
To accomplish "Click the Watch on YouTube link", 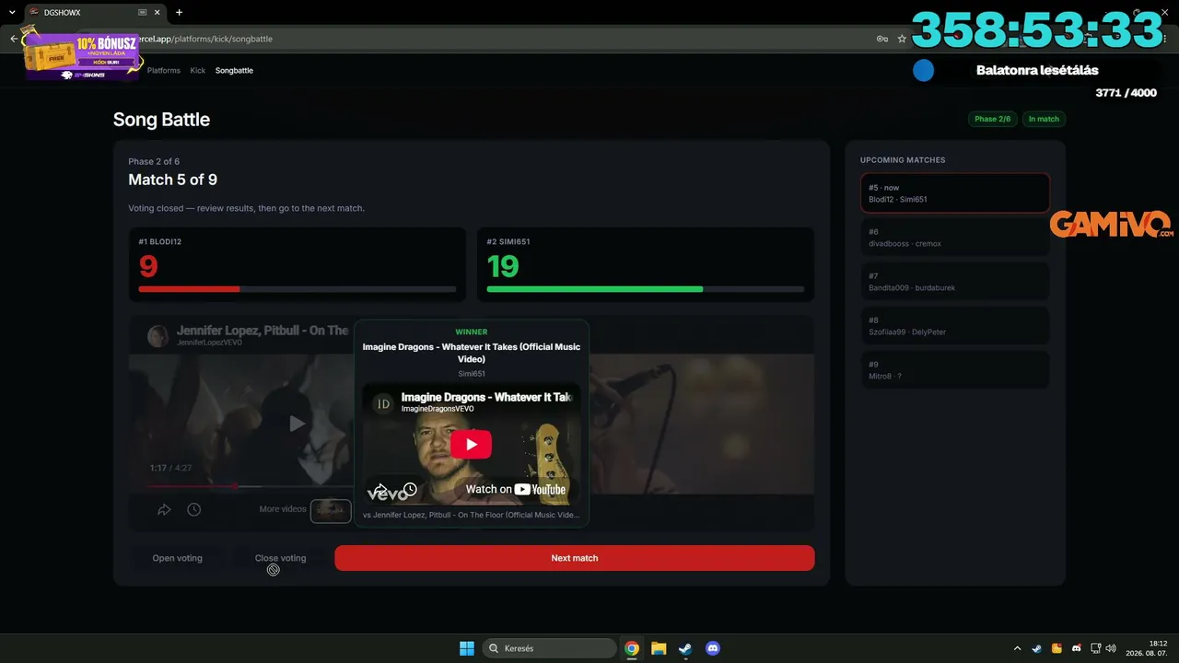I will pyautogui.click(x=516, y=490).
